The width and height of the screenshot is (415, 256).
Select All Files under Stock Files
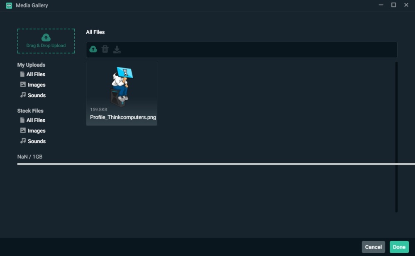coord(32,120)
